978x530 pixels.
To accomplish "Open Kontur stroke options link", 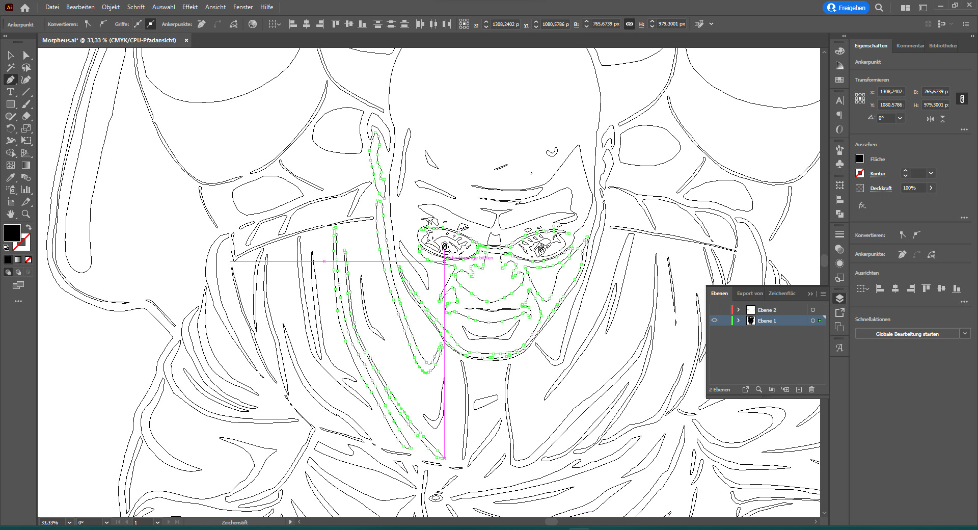I will point(878,174).
